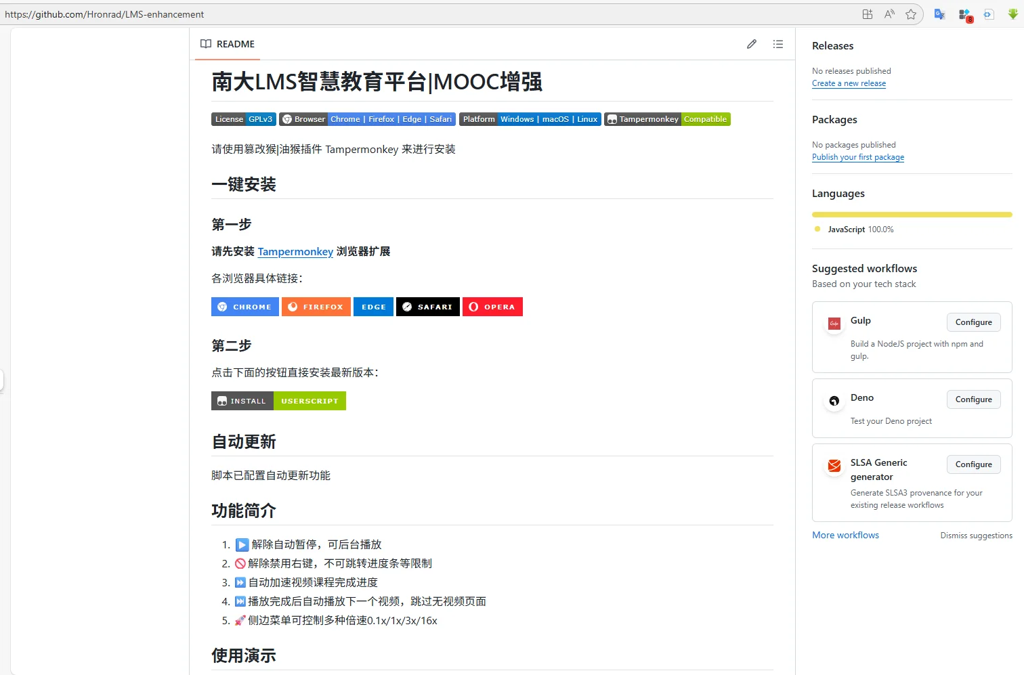Configure the Deno workflow
Screen dimensions: 1024x675
(x=973, y=399)
